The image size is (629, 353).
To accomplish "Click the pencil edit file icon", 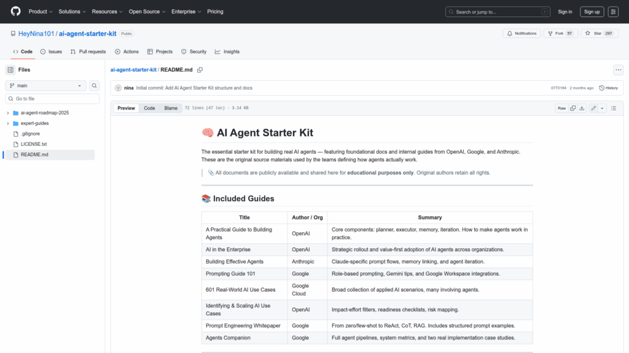I will tap(593, 108).
